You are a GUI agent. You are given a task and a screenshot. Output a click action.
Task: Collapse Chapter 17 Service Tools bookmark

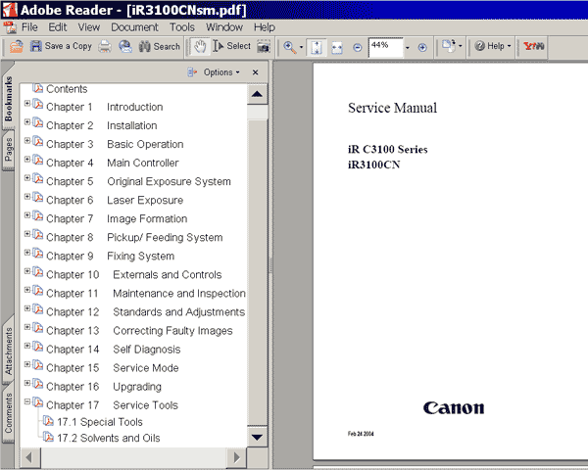[x=27, y=401]
